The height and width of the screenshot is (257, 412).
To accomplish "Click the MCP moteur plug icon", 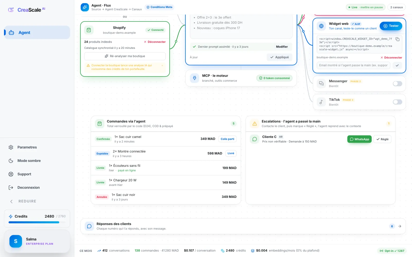I will tap(195, 78).
